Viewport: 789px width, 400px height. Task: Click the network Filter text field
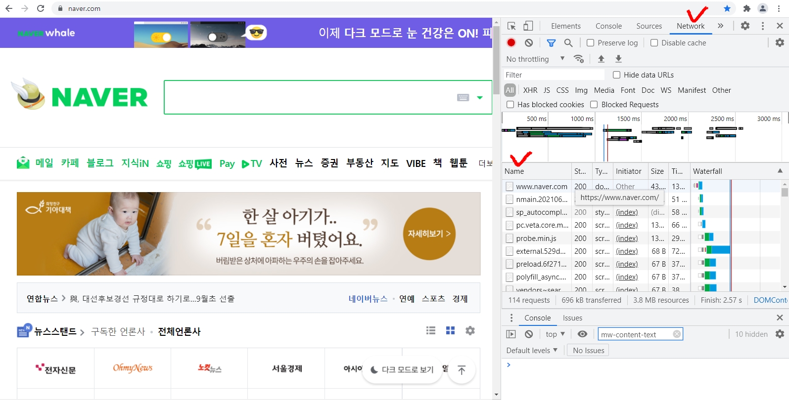pyautogui.click(x=554, y=75)
